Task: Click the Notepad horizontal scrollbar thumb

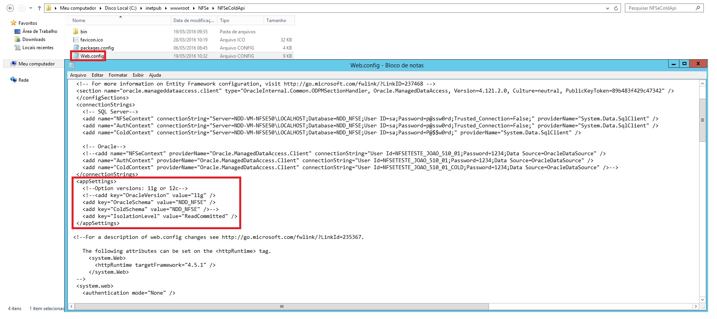Action: 281,307
